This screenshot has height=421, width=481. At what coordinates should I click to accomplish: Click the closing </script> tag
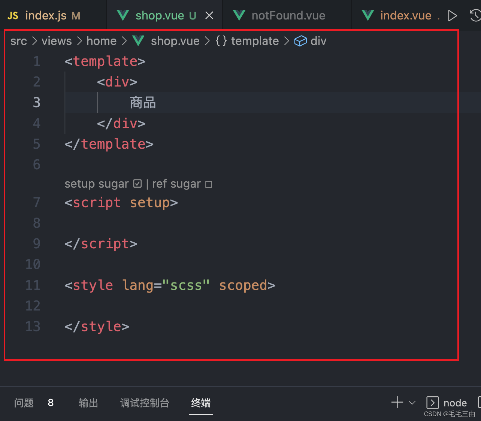tap(101, 244)
